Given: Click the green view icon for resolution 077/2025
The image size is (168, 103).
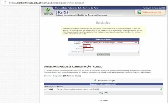Looking at the screenshot, I should point(161,89).
